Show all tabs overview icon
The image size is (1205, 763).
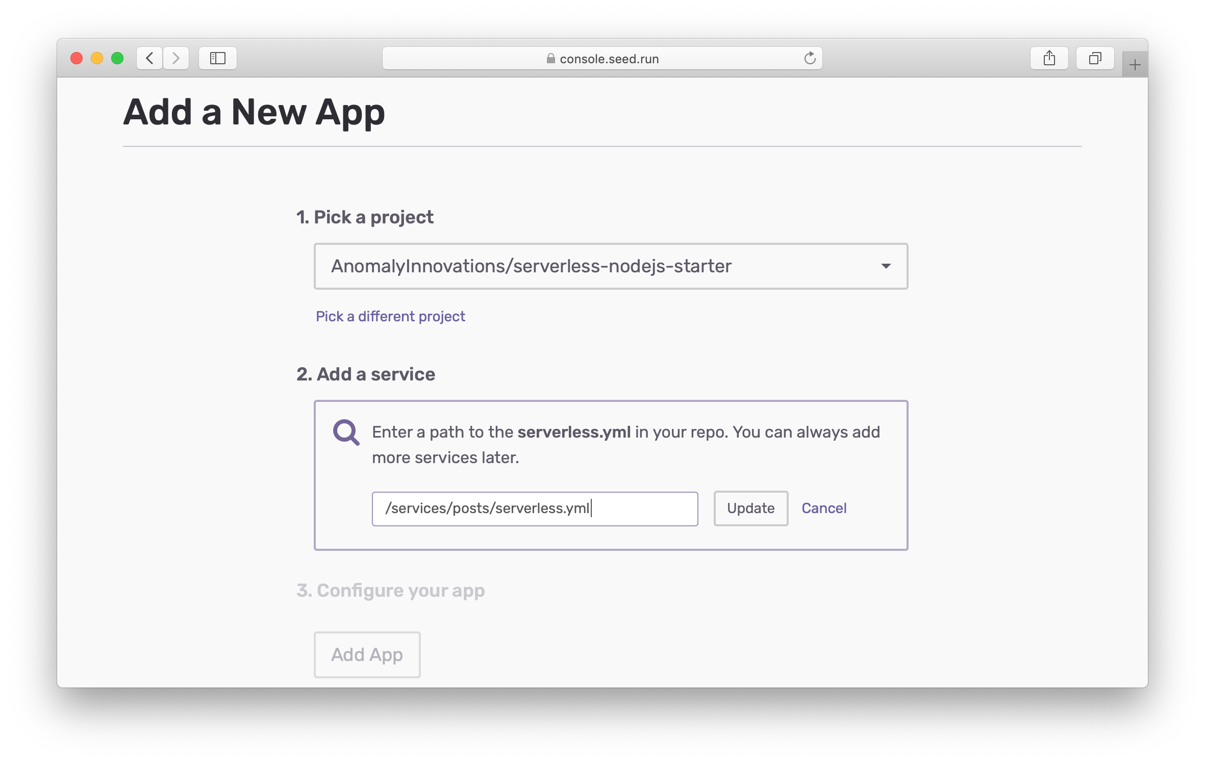point(1095,58)
